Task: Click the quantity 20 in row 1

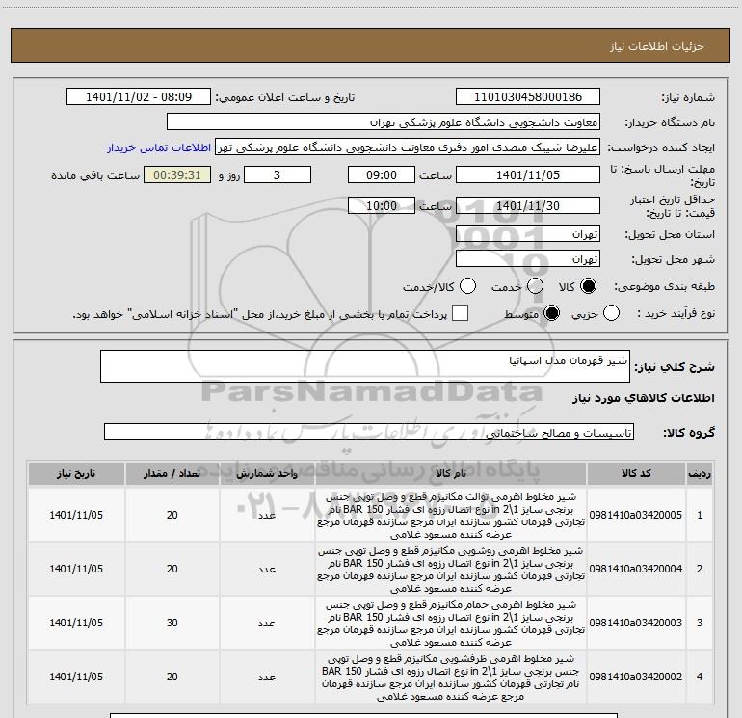Action: [x=172, y=515]
